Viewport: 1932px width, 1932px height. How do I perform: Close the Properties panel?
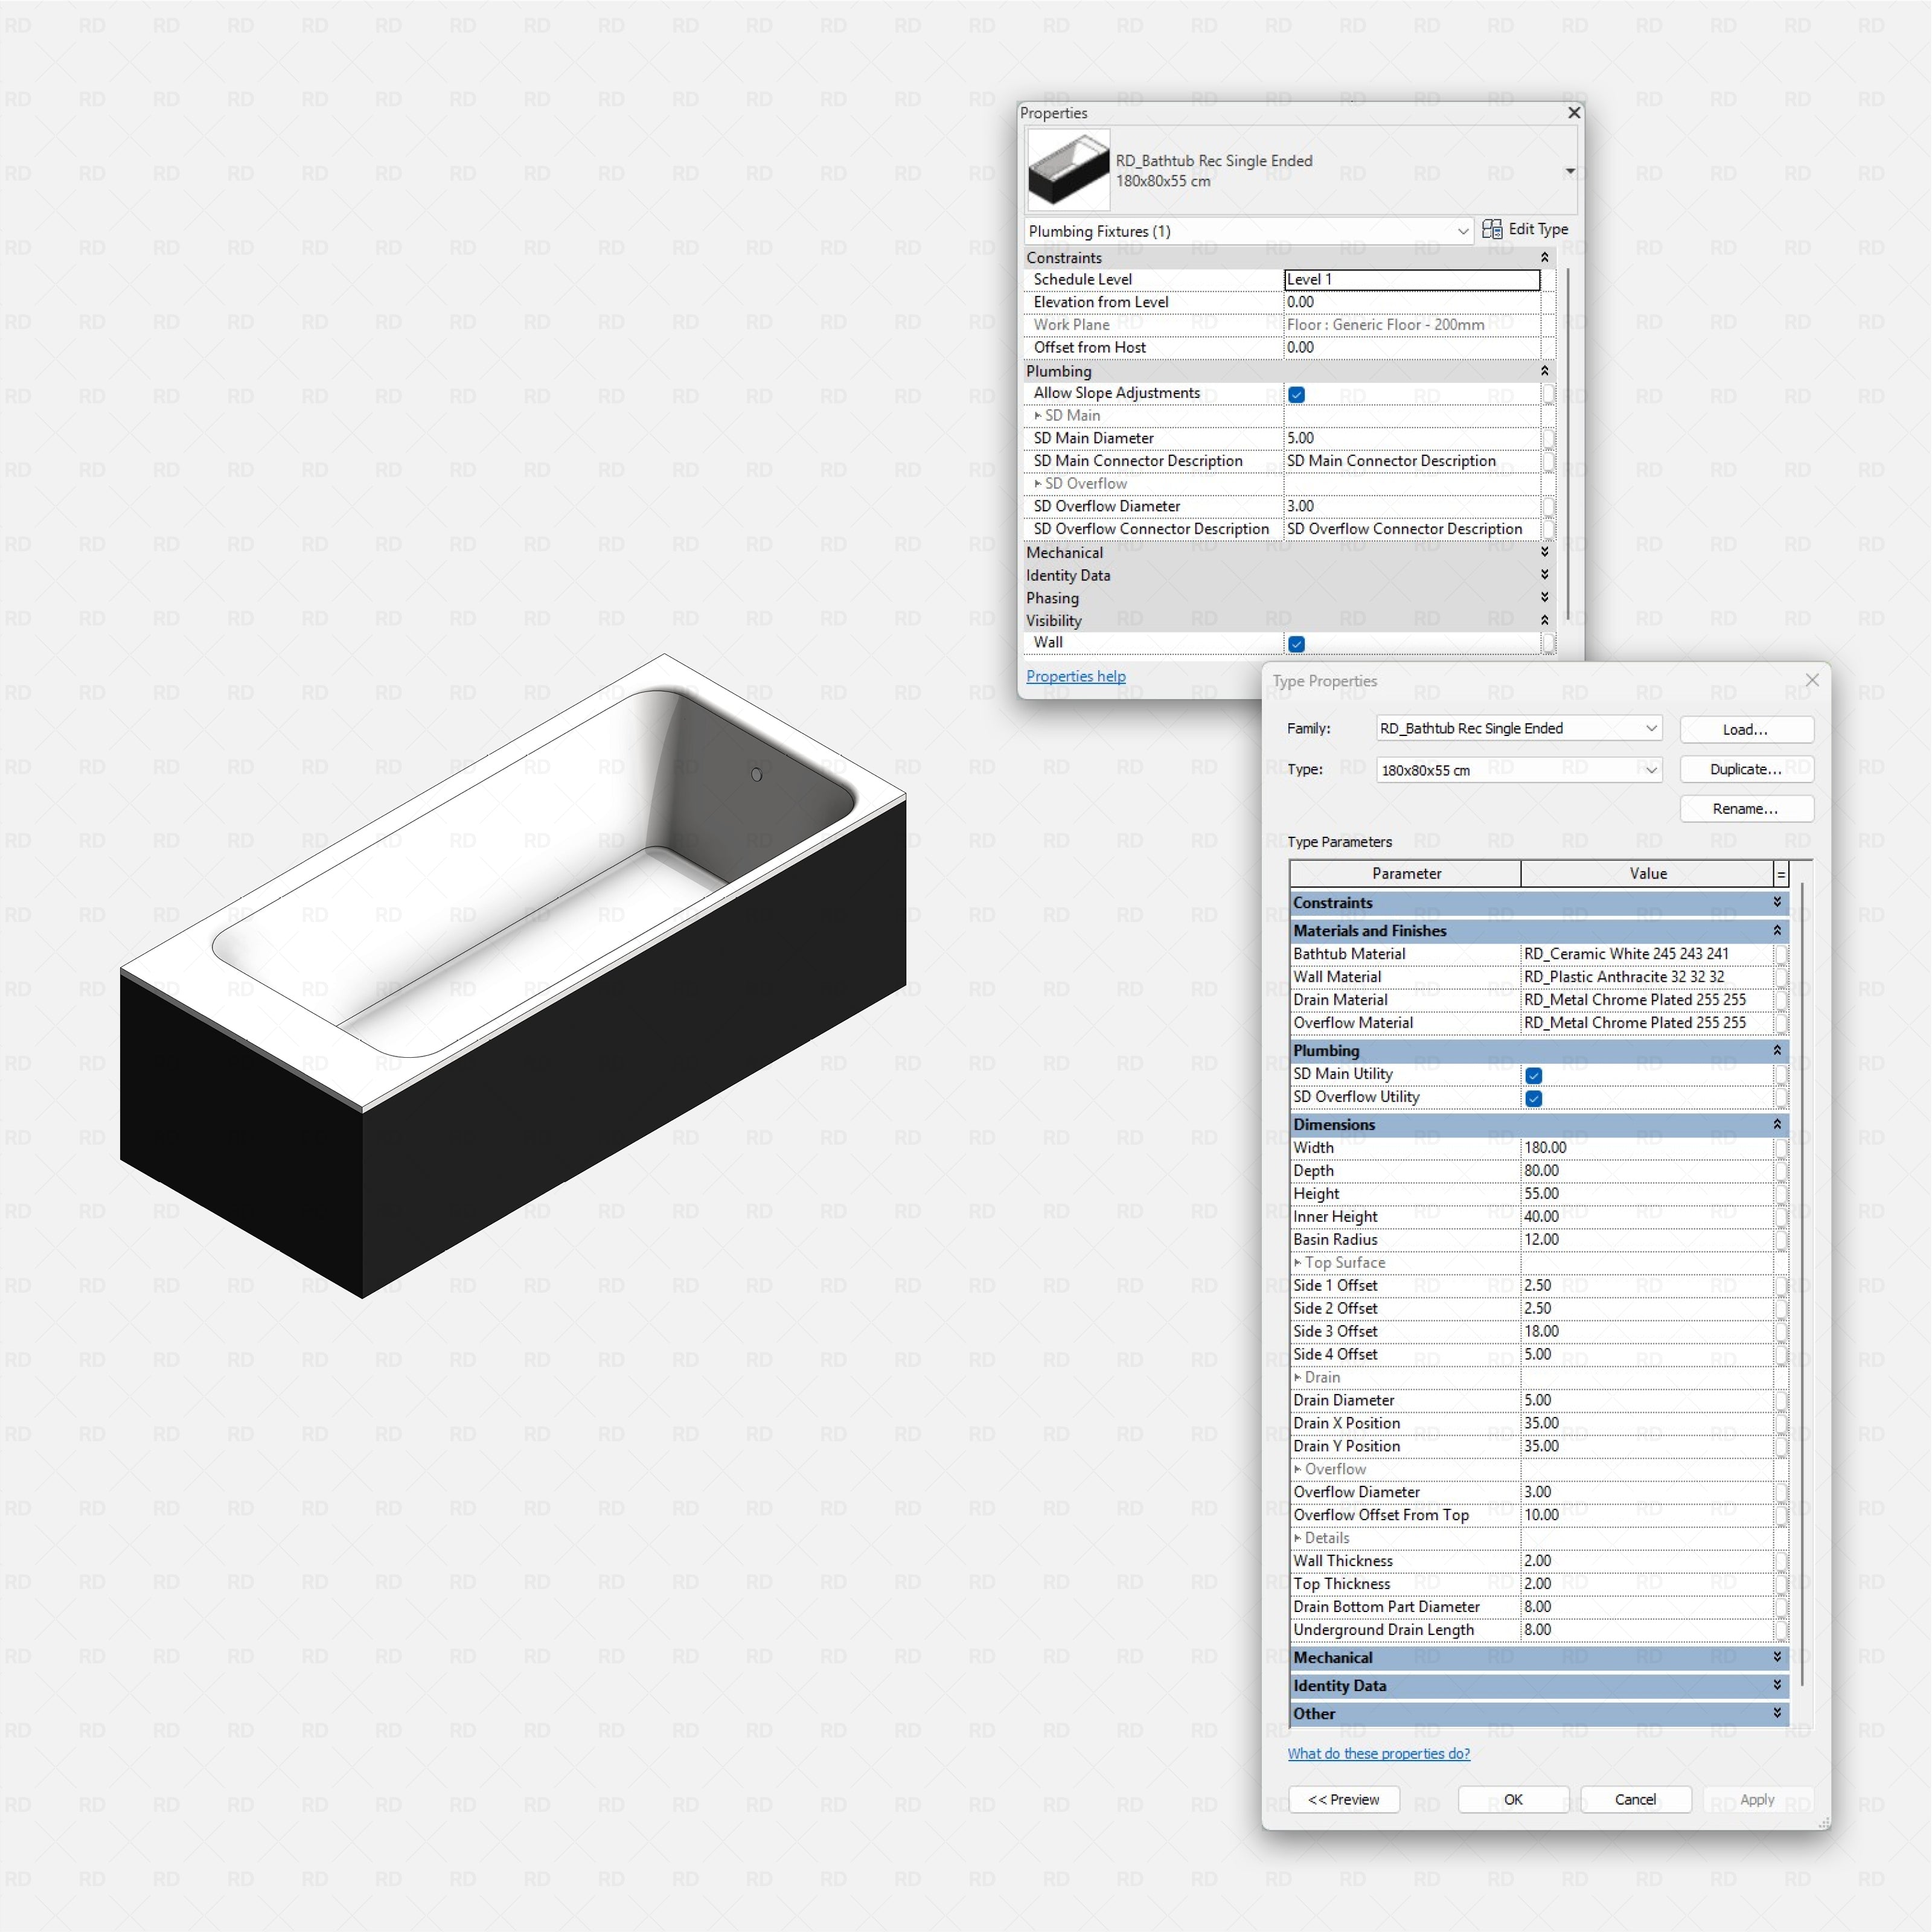1573,113
